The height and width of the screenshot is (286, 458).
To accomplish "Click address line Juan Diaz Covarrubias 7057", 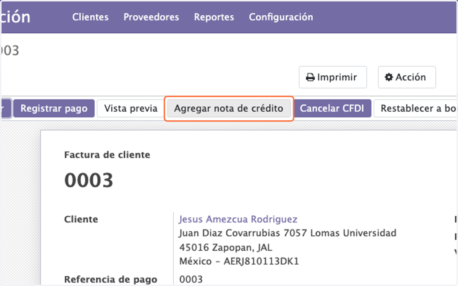I will [x=287, y=233].
